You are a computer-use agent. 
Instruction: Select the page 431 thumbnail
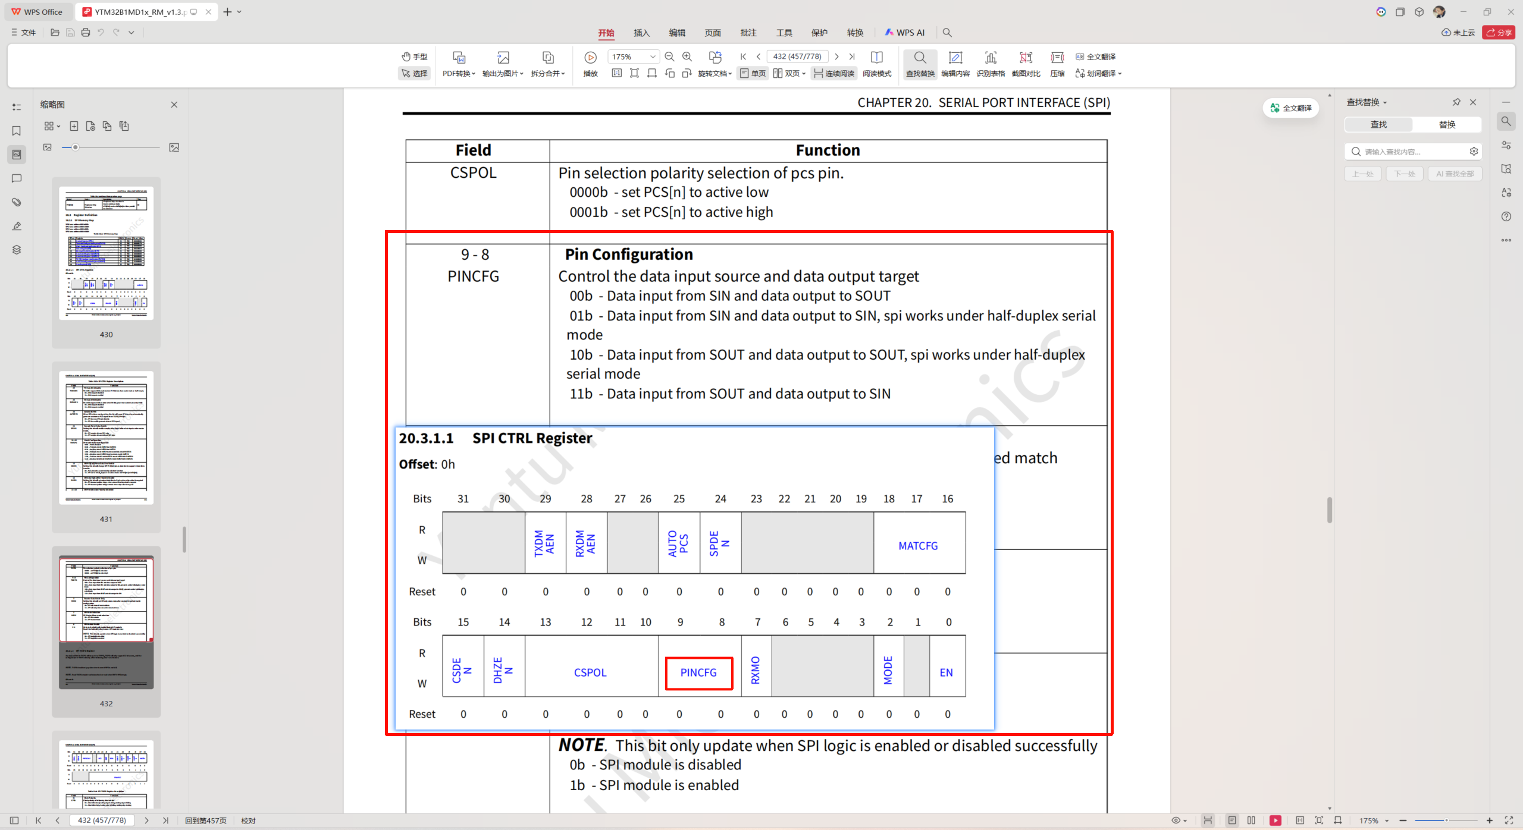pyautogui.click(x=106, y=438)
